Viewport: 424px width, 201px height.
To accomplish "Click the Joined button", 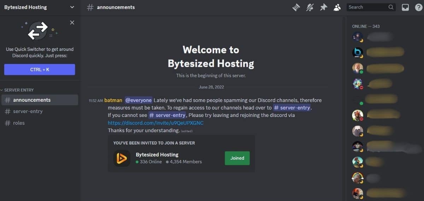I will pyautogui.click(x=237, y=158).
